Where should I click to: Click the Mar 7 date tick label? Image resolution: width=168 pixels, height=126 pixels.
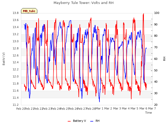152,108
